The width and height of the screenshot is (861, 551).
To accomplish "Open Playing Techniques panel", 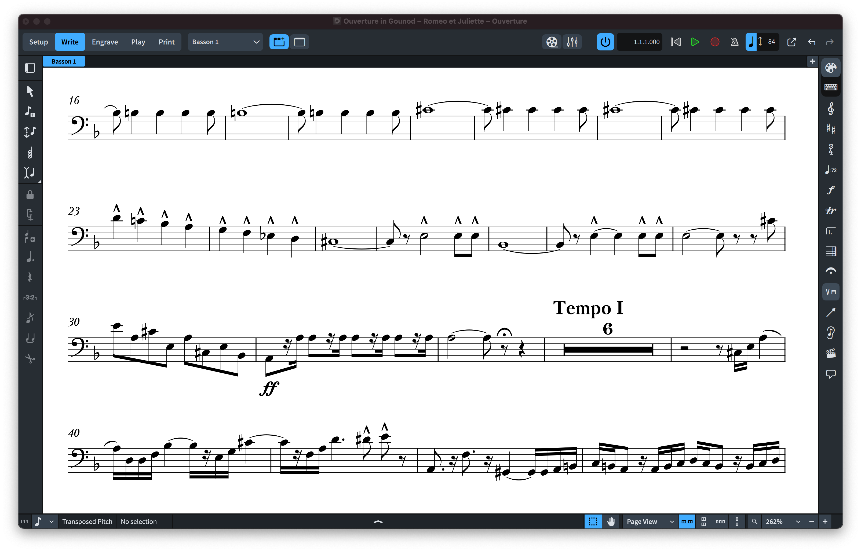I will click(x=831, y=292).
